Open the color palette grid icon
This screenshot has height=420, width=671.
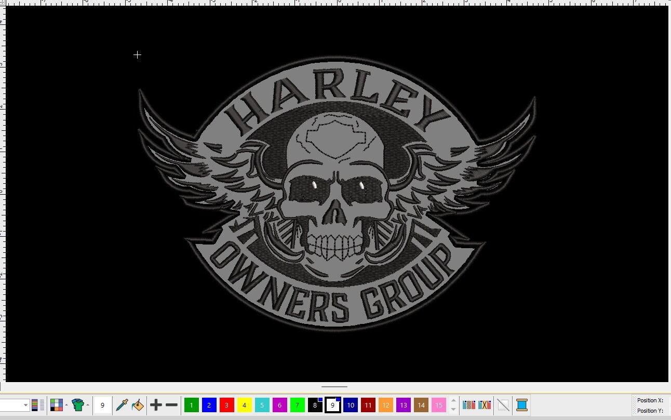57,405
